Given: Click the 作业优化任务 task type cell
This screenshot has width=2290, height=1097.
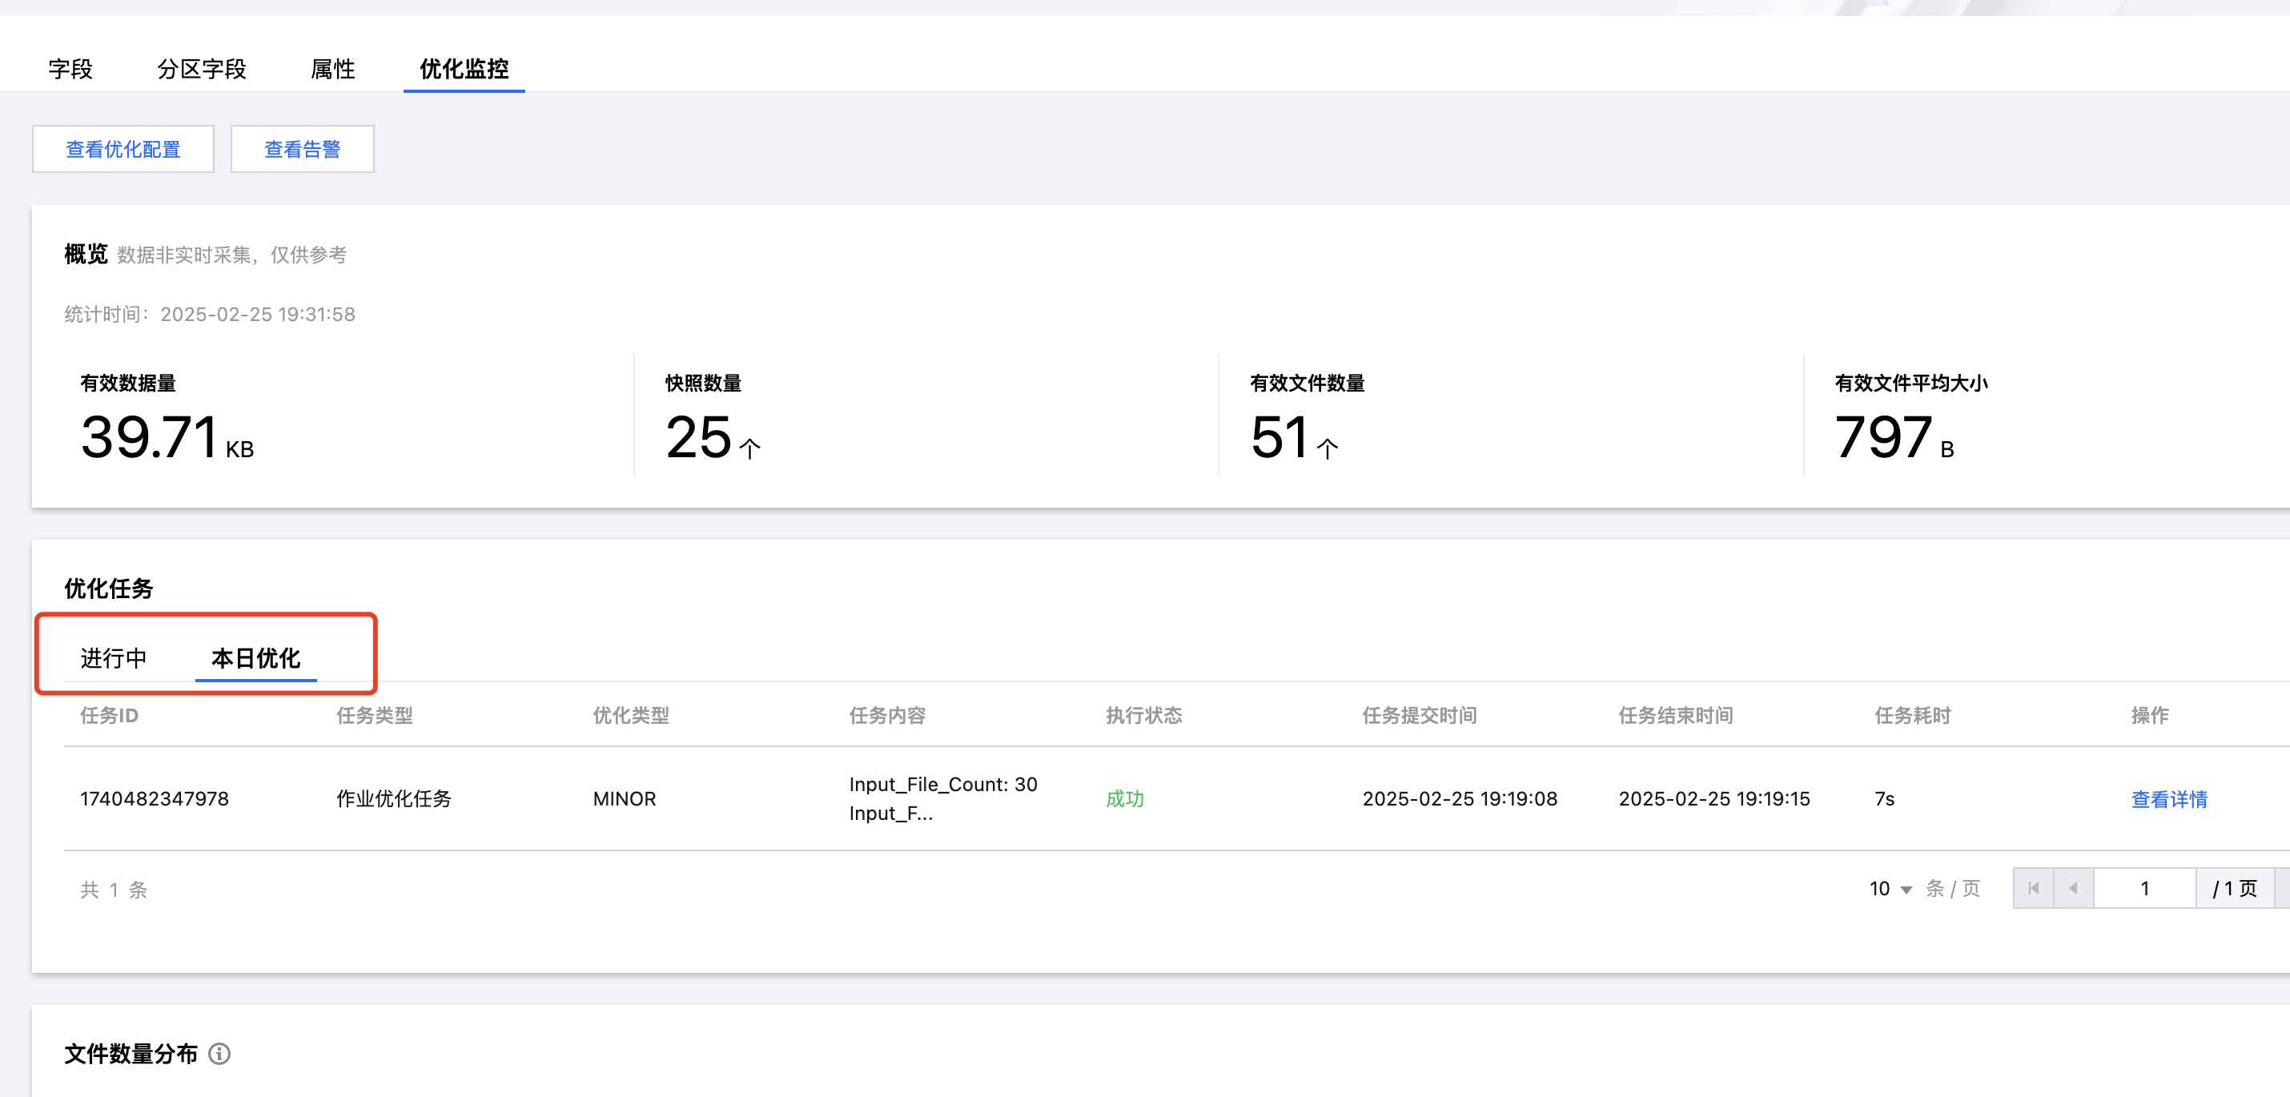Looking at the screenshot, I should (x=394, y=798).
